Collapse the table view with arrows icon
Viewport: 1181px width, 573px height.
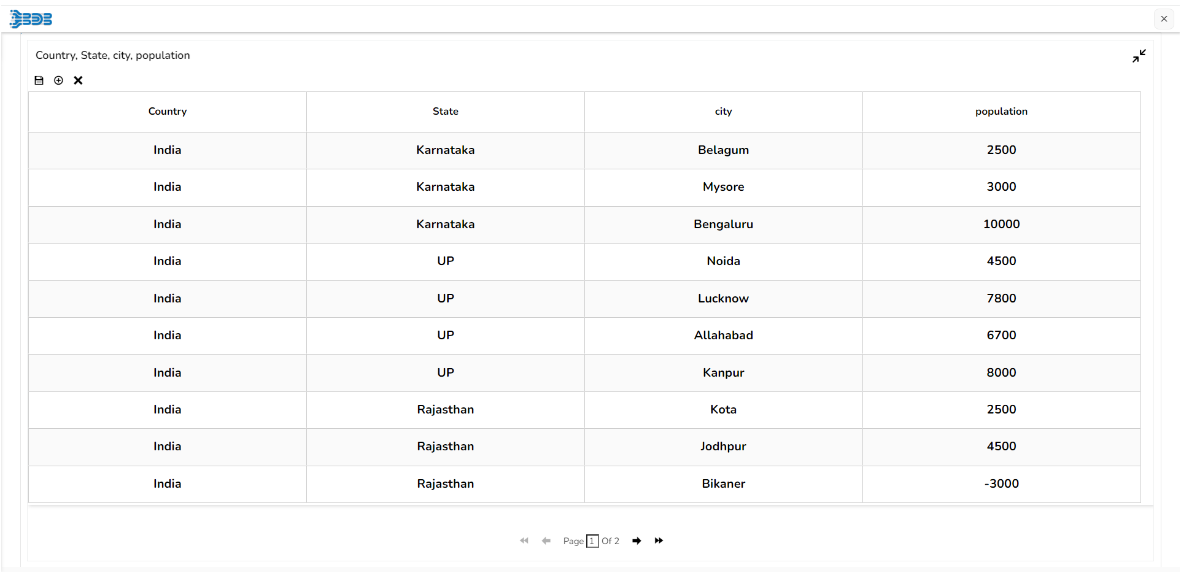[1139, 56]
